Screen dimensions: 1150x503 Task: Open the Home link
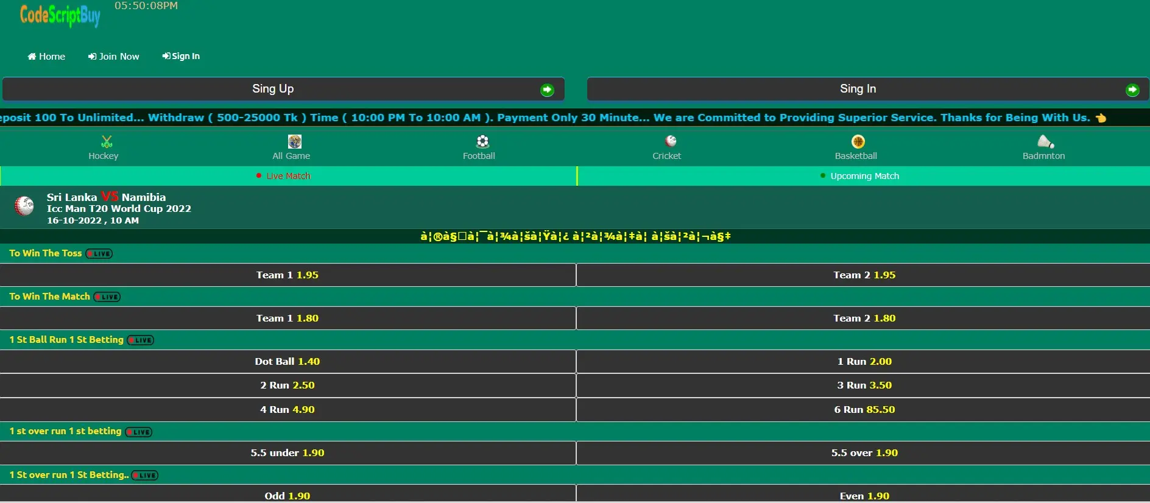pos(46,56)
